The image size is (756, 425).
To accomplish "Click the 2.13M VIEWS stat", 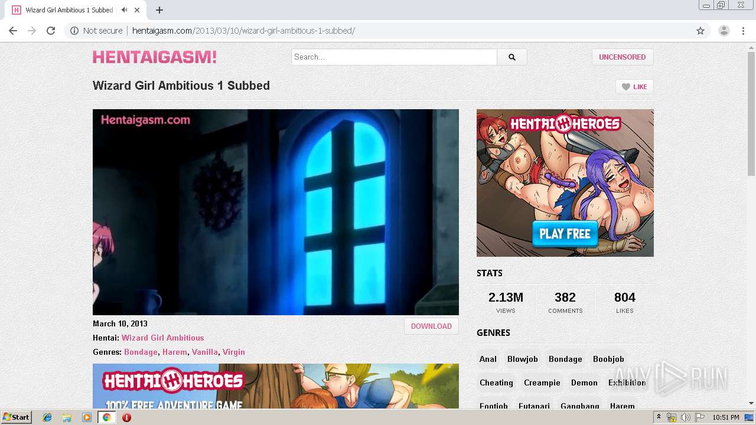I will click(506, 302).
